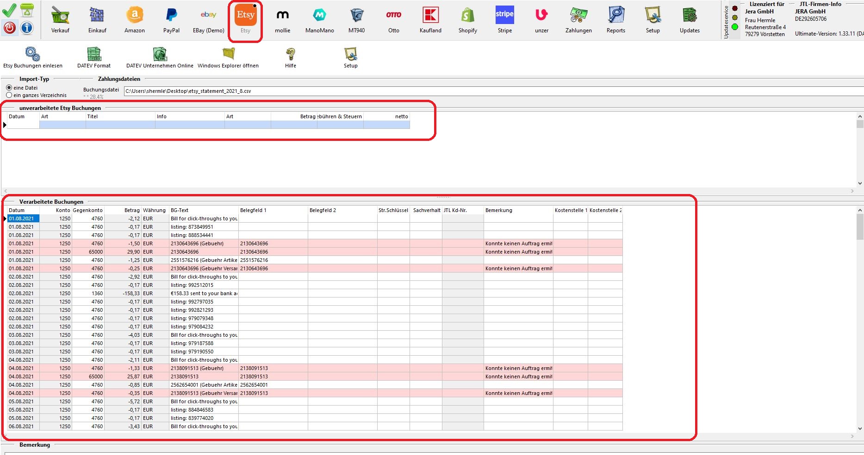This screenshot has height=455, width=864.
Task: Select 'ein ganzes Verzeichnis' radio option
Action: [9, 95]
